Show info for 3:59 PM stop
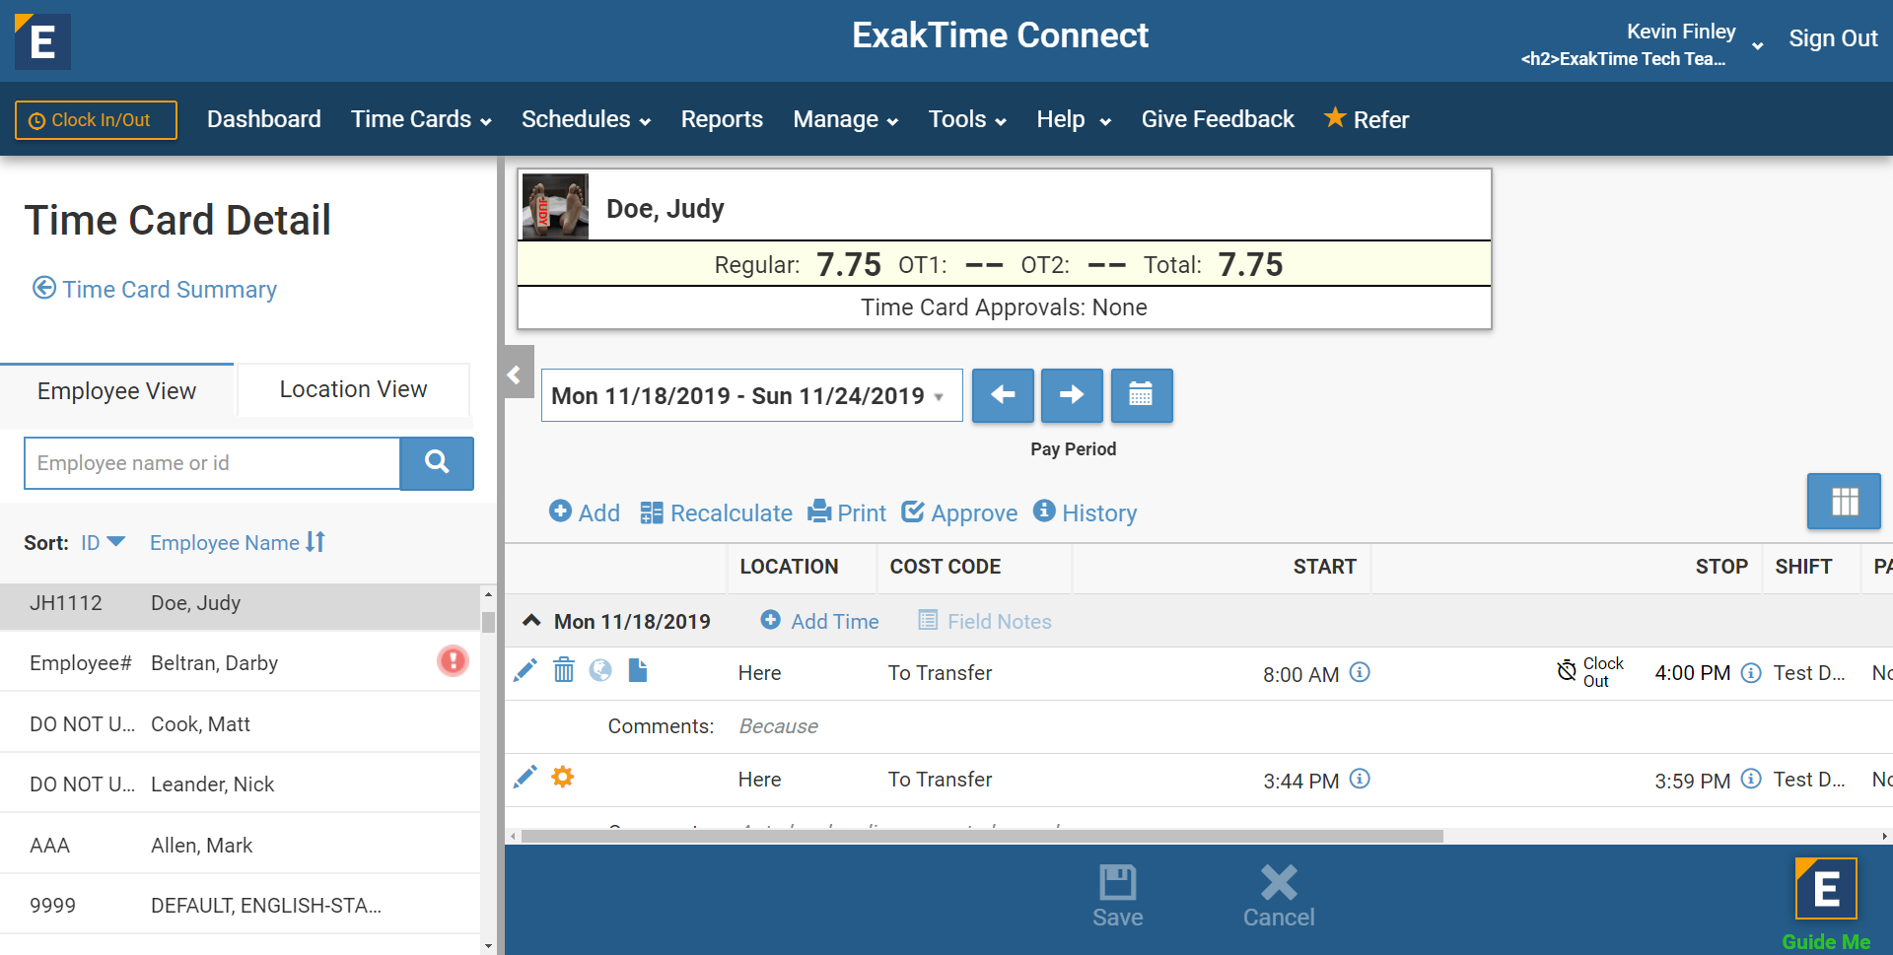The image size is (1893, 955). pyautogui.click(x=1751, y=779)
